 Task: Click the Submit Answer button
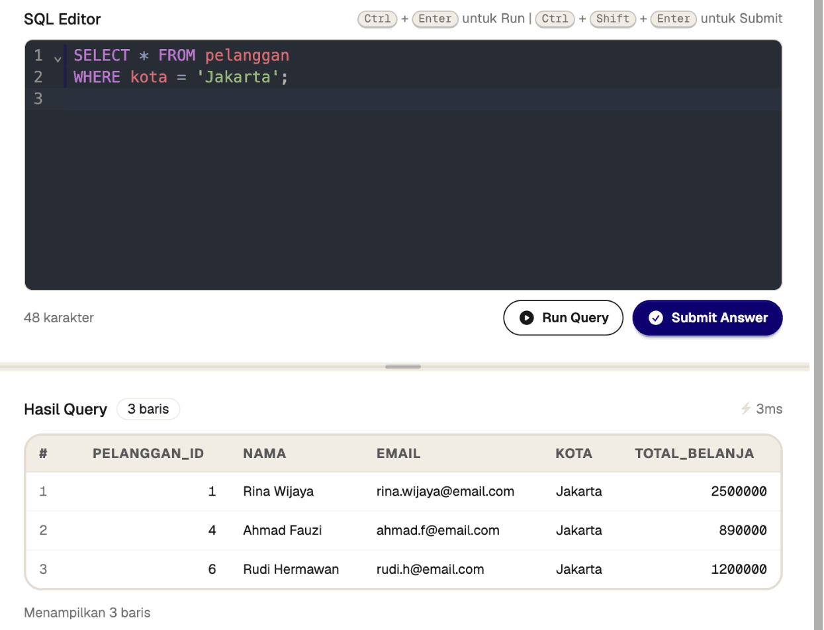(x=708, y=318)
